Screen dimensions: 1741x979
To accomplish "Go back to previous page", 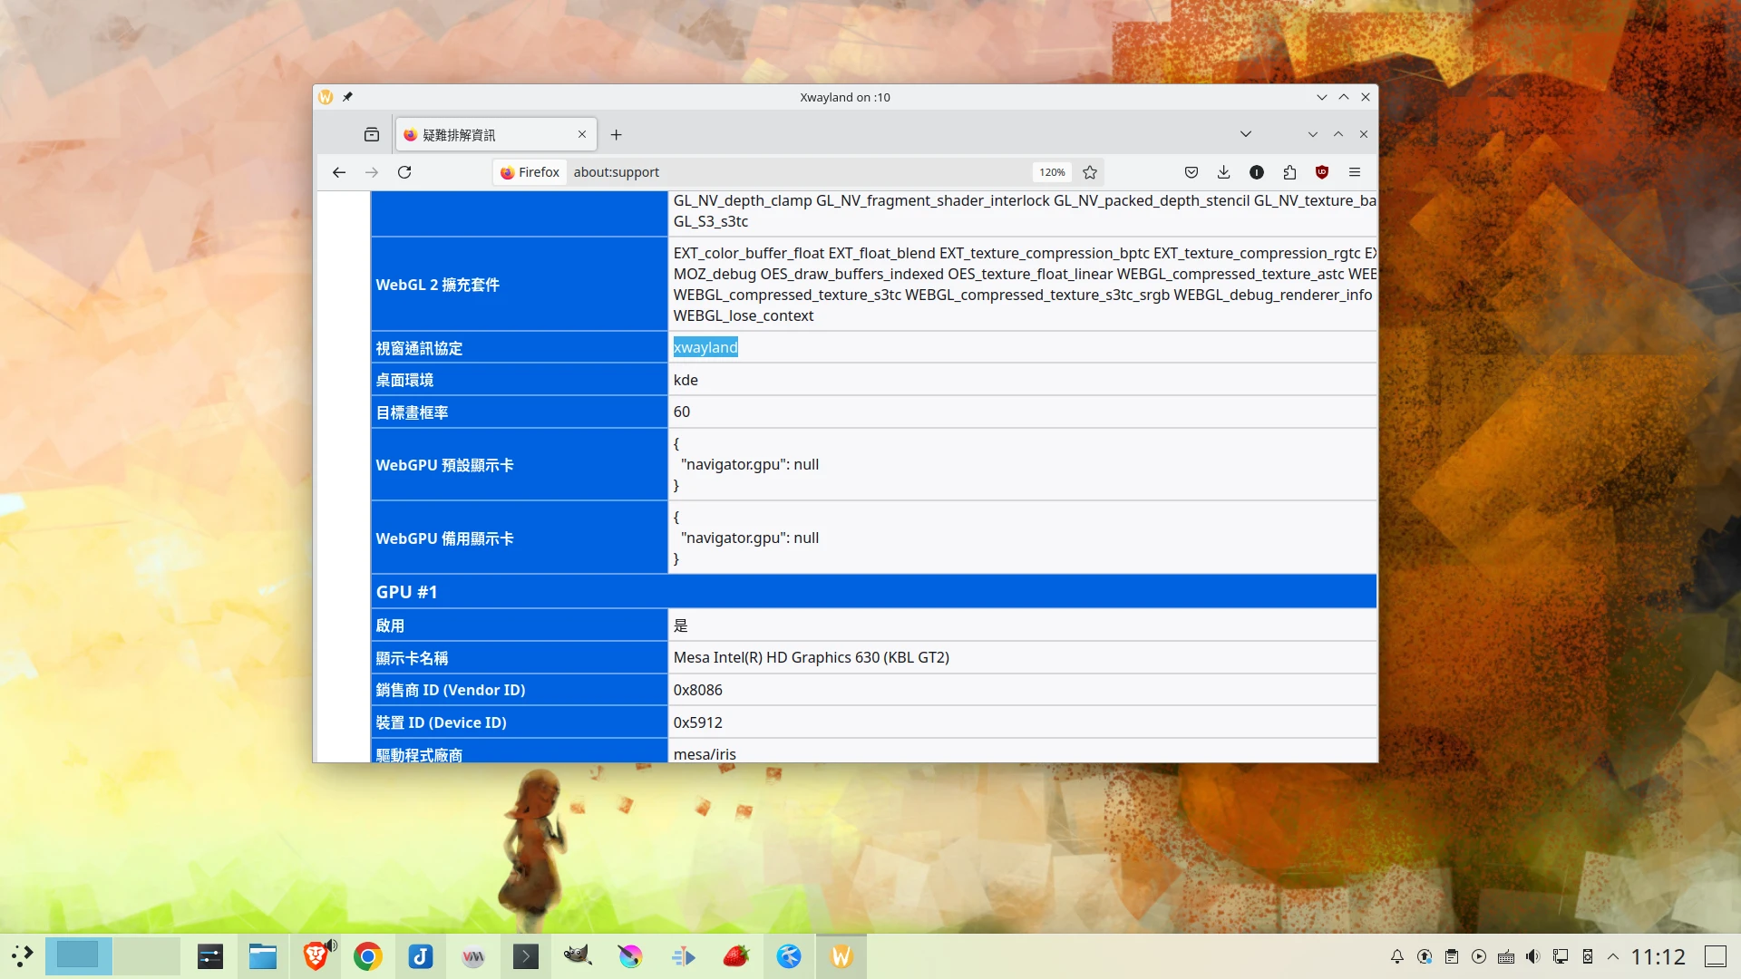I will tap(339, 172).
